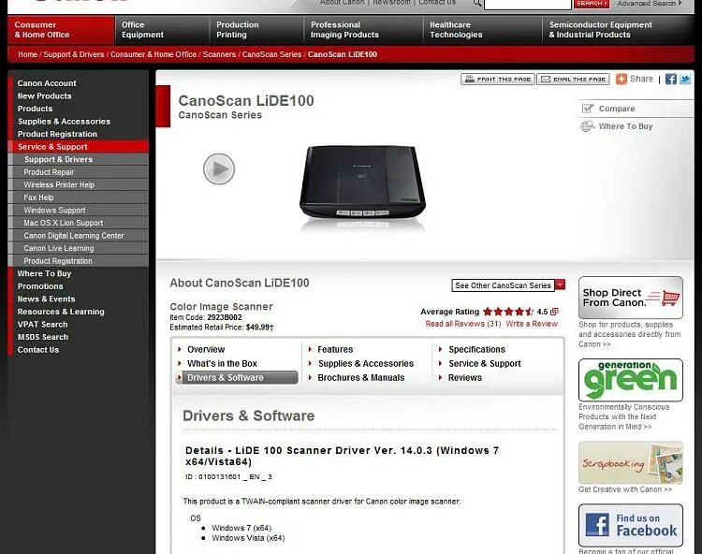Play the CanoScan LiDE100 product video

click(219, 169)
